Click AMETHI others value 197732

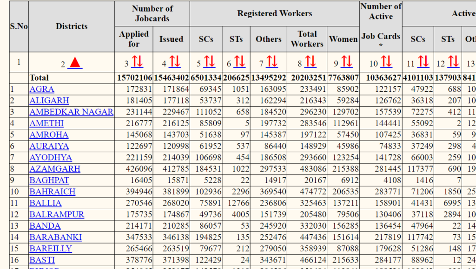273,123
